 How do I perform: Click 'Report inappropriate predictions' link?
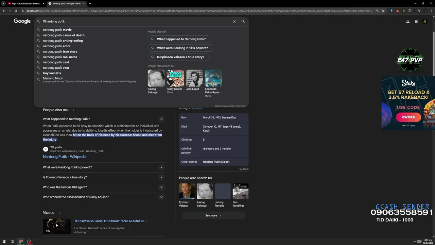[x=230, y=106]
